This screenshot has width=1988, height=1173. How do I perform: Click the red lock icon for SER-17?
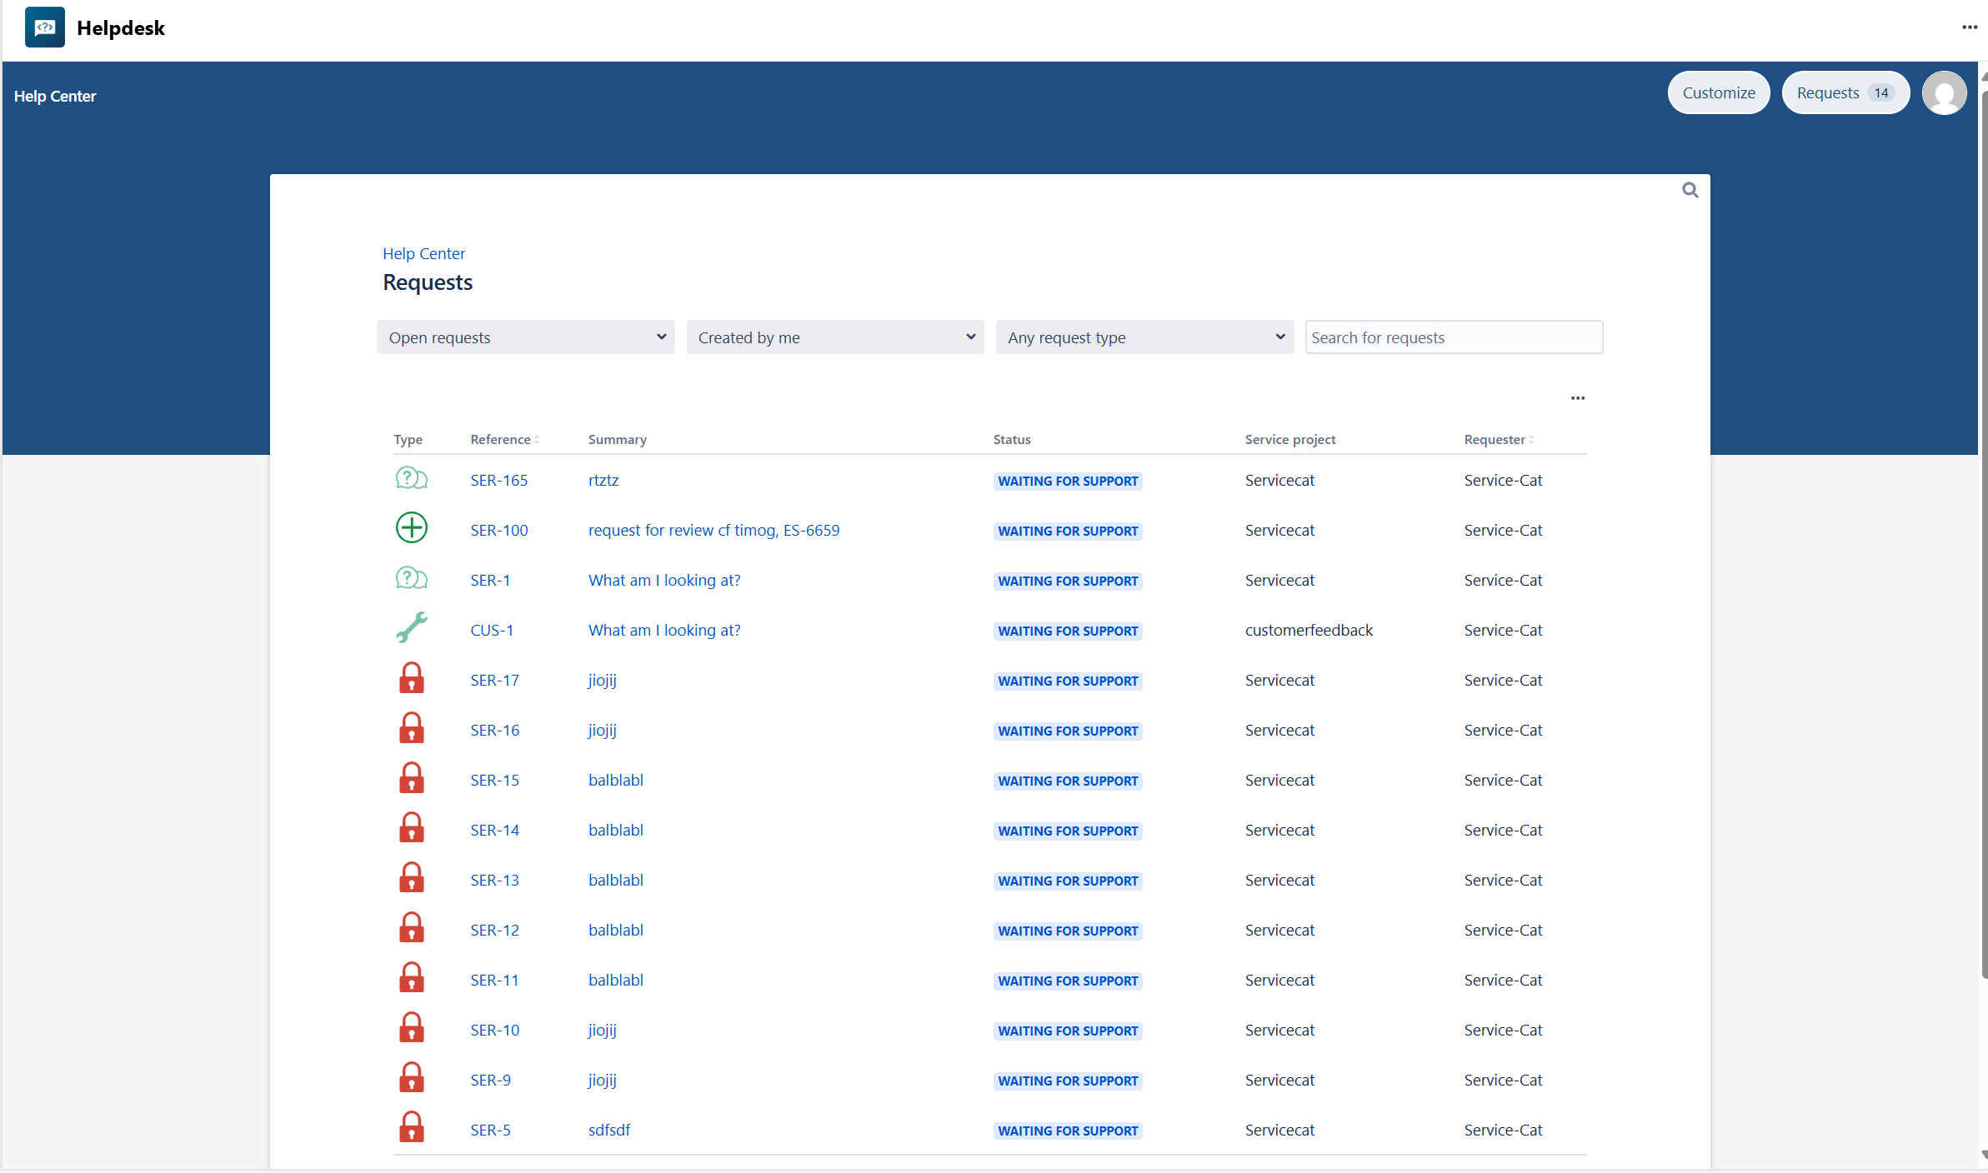(x=411, y=678)
